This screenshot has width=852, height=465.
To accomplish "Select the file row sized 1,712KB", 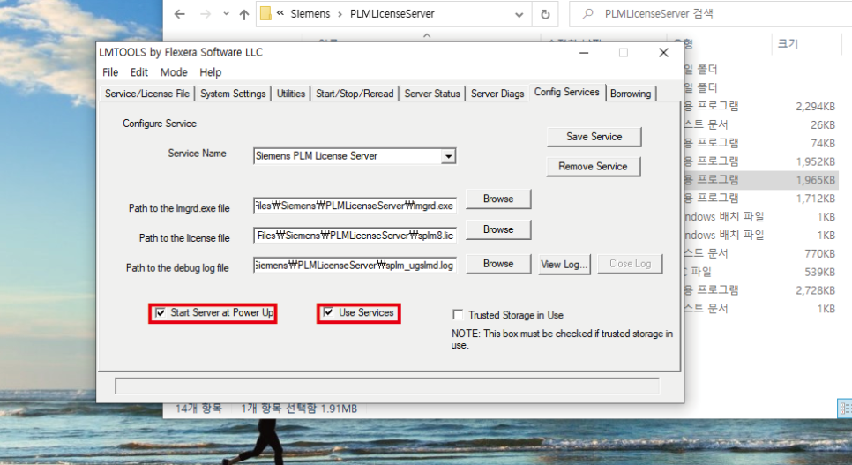I will pos(760,199).
